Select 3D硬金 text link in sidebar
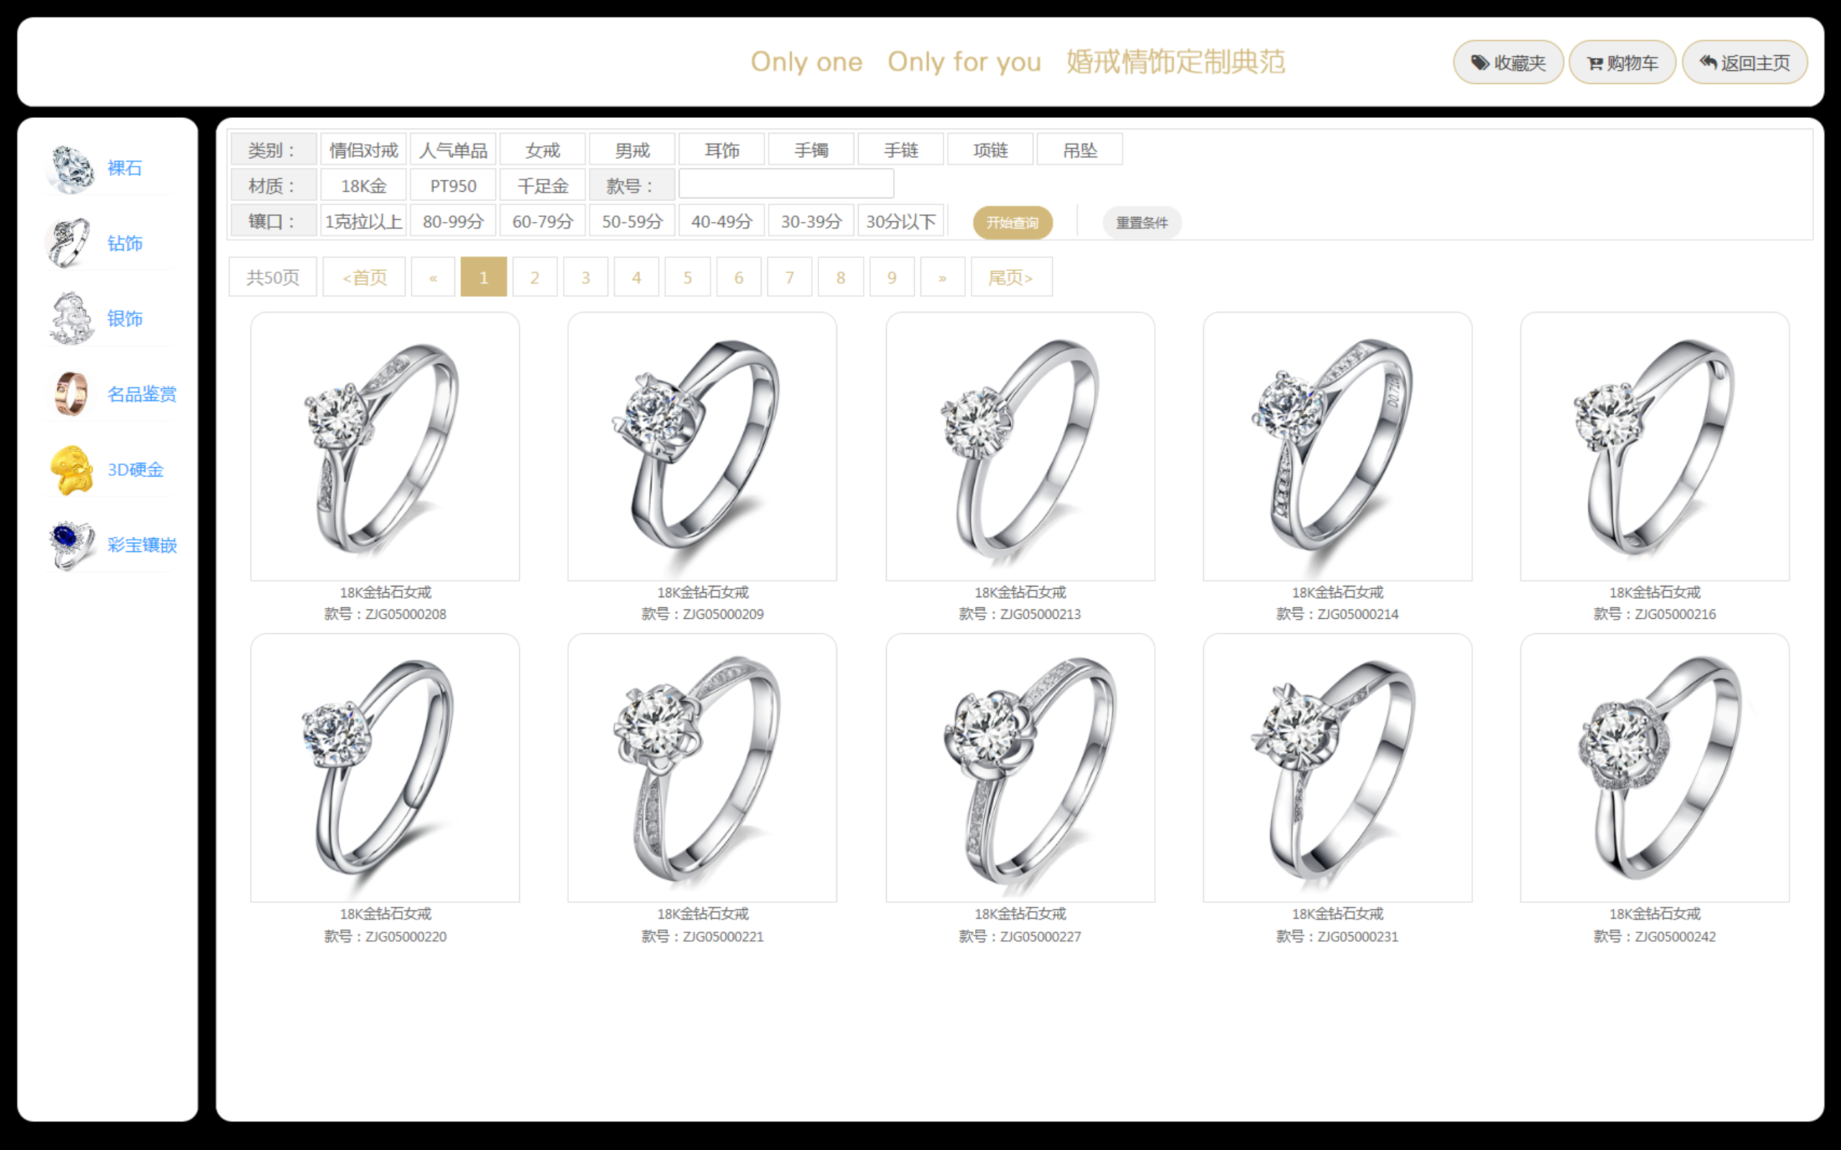 point(135,470)
